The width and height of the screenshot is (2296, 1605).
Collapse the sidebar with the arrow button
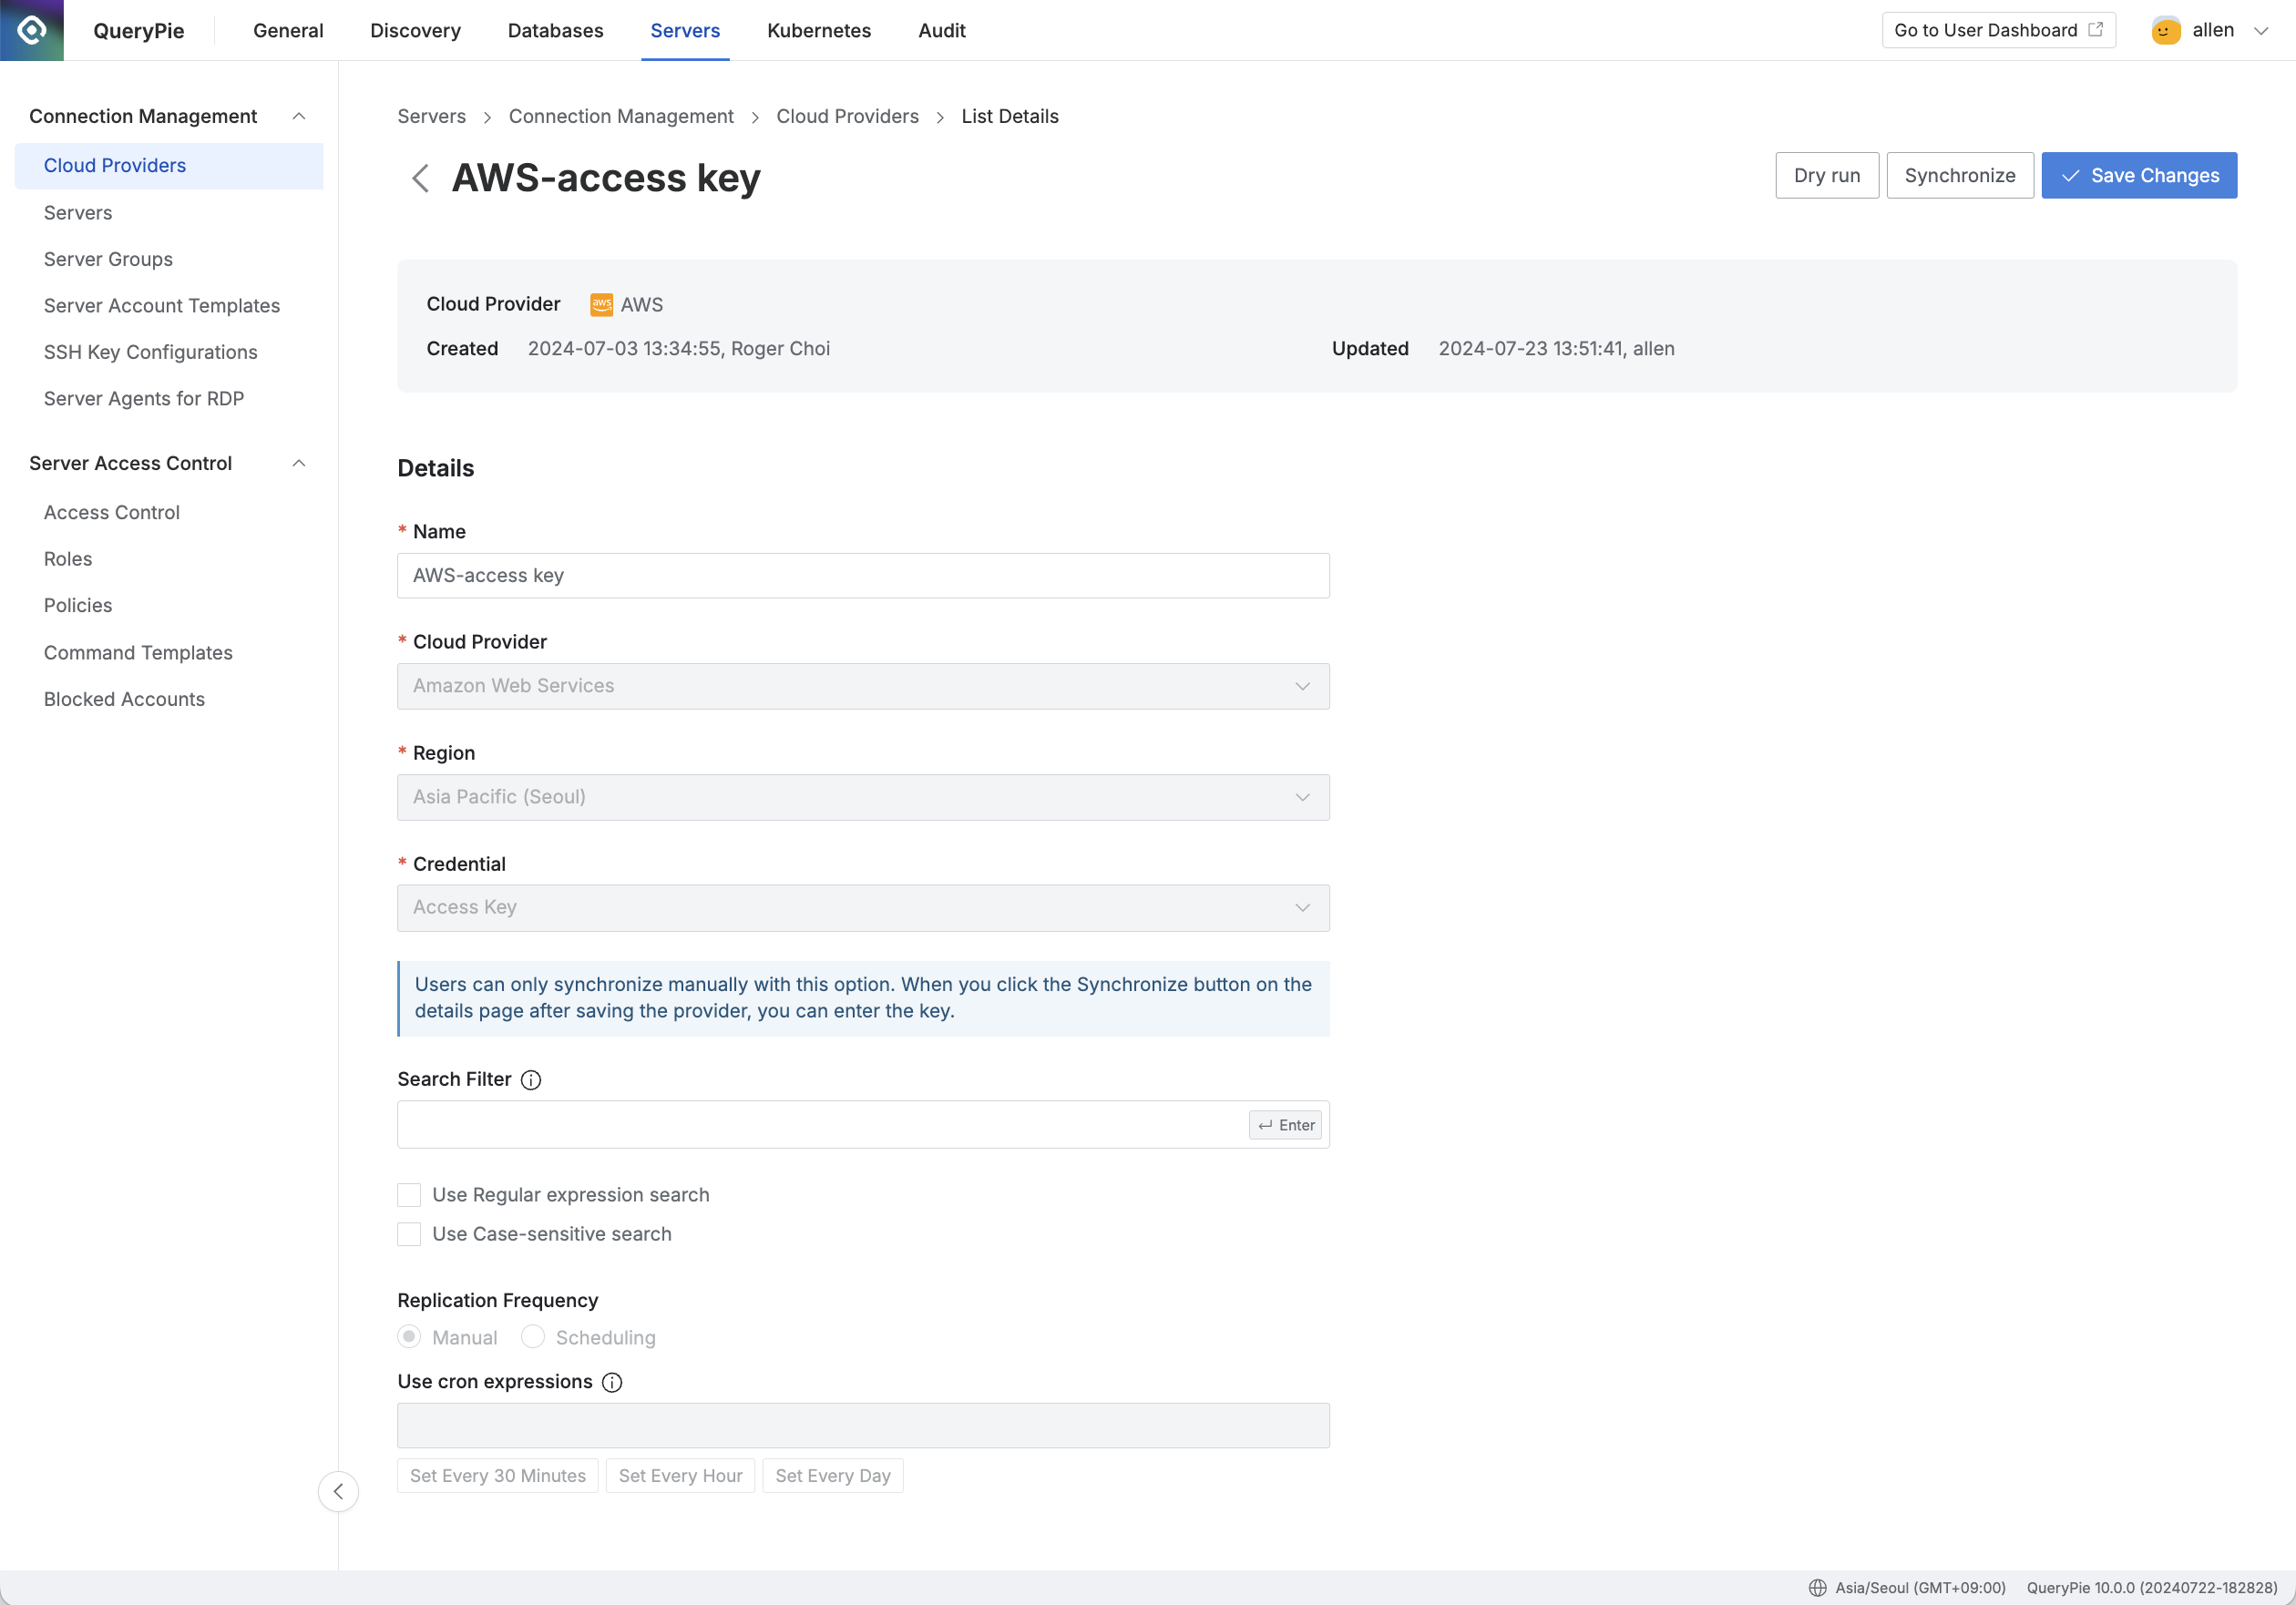[x=338, y=1491]
